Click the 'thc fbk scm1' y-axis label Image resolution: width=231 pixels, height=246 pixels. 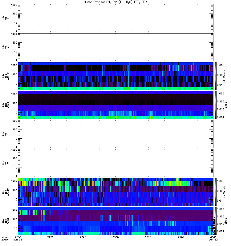pos(6,221)
